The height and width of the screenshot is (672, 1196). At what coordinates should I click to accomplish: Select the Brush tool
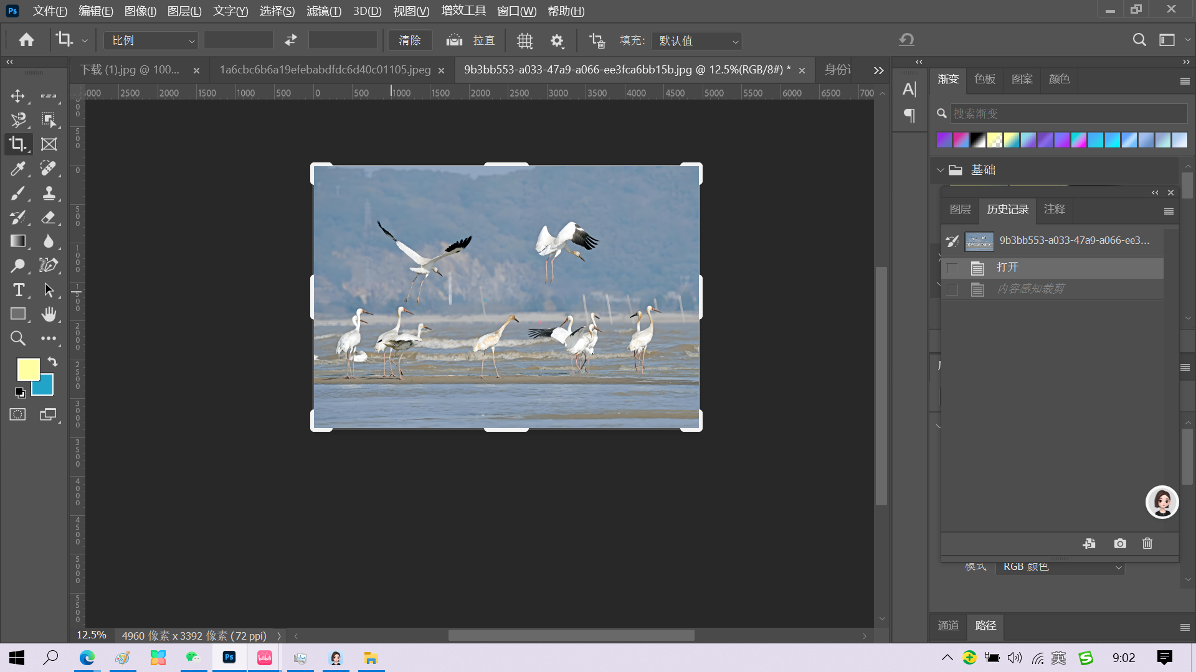click(17, 193)
